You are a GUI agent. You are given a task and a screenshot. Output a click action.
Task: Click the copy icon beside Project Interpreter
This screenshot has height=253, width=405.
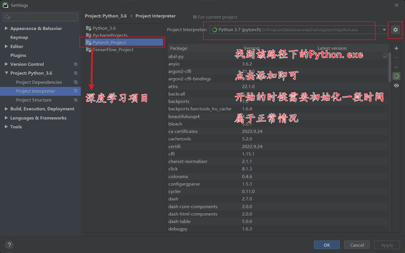click(76, 91)
